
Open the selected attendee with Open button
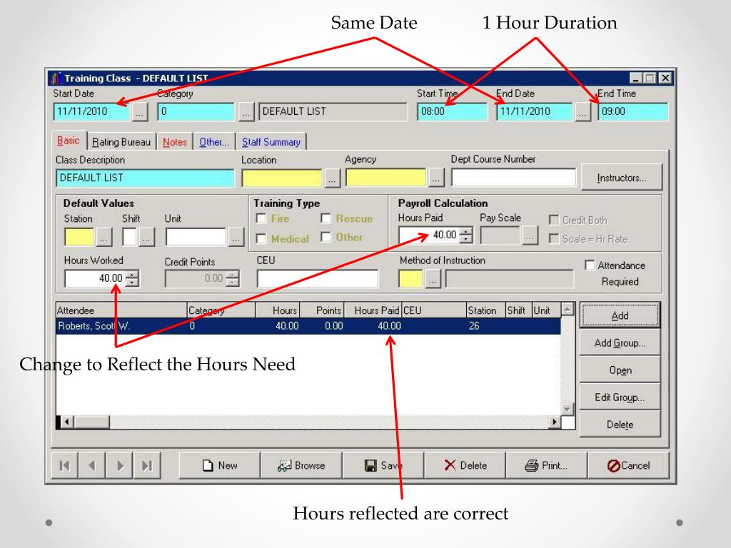(620, 370)
